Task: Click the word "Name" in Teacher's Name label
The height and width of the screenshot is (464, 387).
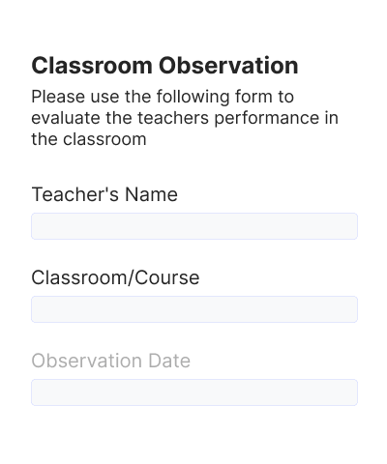Action: pos(151,194)
